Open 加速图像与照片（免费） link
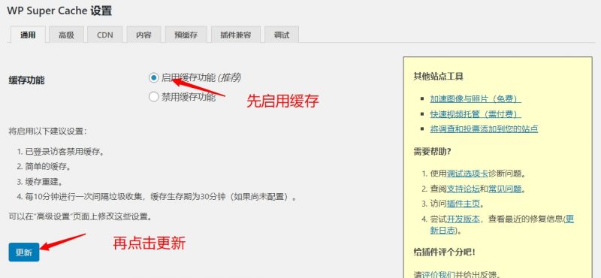The image size is (601, 278). click(476, 99)
